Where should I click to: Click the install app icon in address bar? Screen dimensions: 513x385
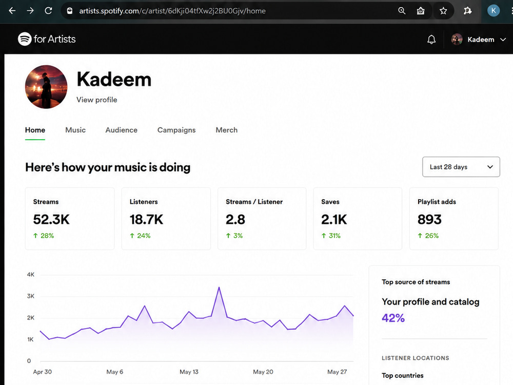pos(421,11)
